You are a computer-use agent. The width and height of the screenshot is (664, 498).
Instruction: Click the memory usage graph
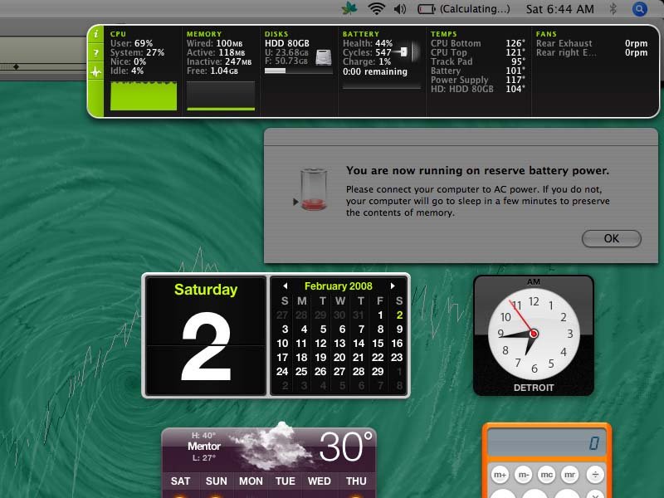tap(221, 95)
